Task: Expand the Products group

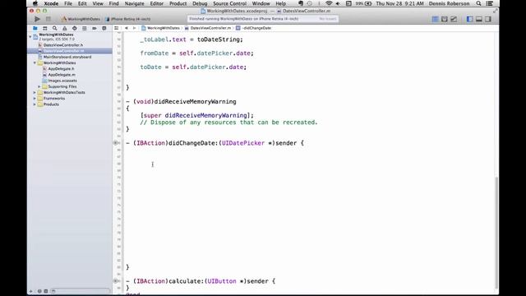Action: click(x=35, y=104)
